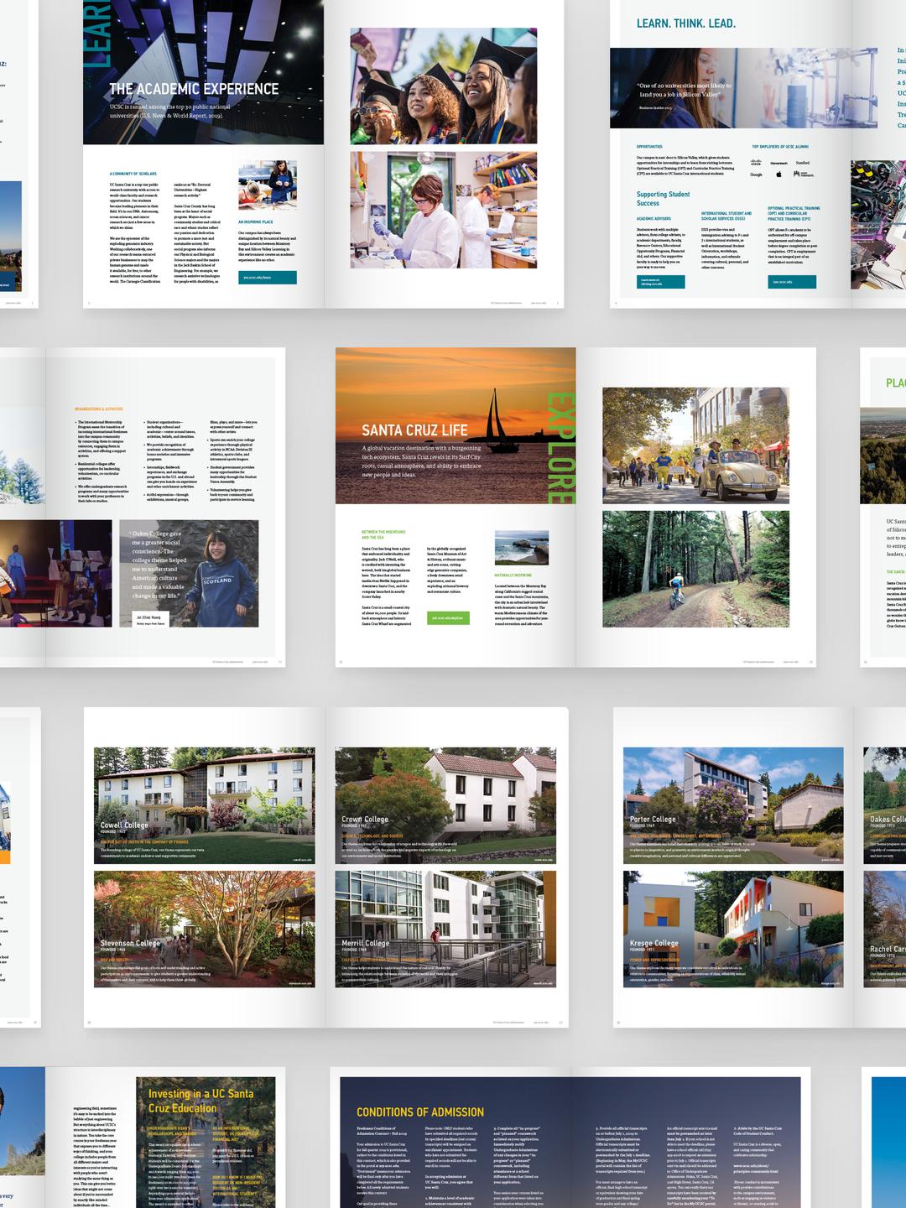Click the lab scientists in white coats photo
The height and width of the screenshot is (1208, 906).
(444, 210)
